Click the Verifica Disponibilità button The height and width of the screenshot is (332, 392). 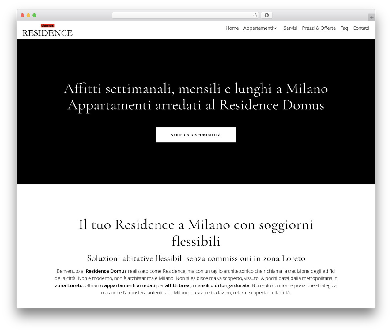(196, 135)
